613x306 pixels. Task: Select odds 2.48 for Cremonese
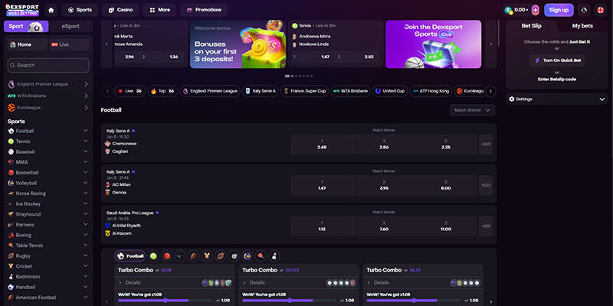pyautogui.click(x=322, y=145)
